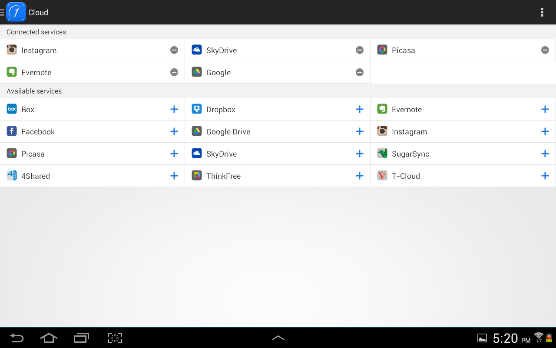
Task: Tap the Picasa logo under Available services
Action: tap(12, 154)
